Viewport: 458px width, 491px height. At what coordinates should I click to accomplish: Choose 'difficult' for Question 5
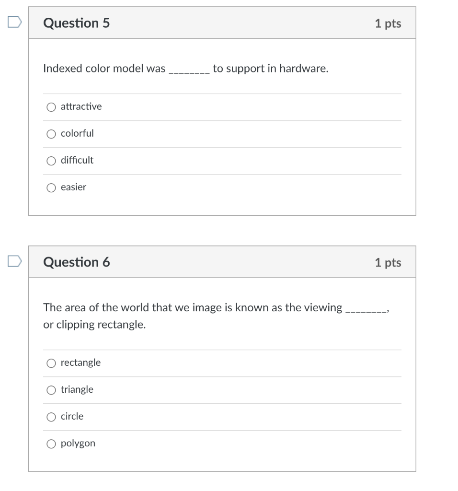[x=51, y=161]
